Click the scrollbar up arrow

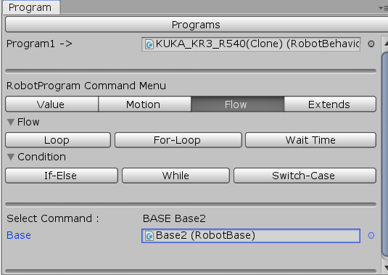point(386,44)
